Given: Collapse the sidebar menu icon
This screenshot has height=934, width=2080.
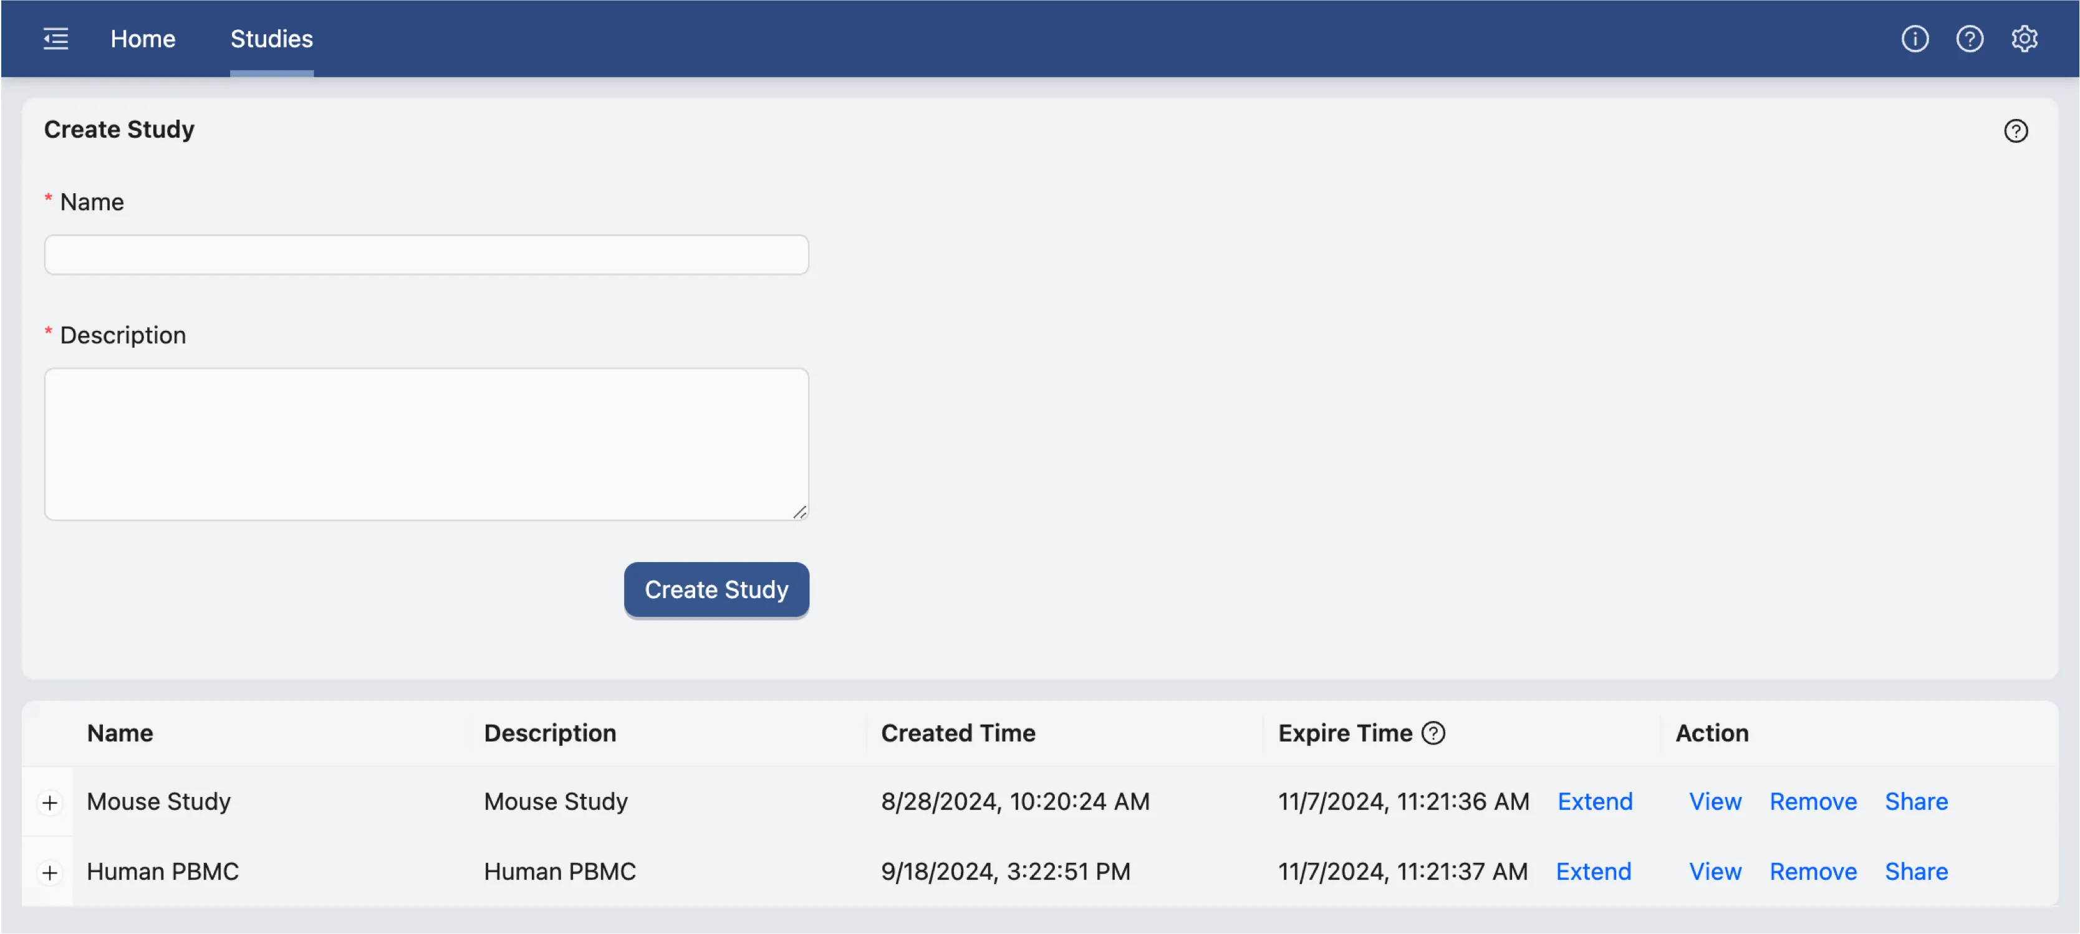Looking at the screenshot, I should [55, 39].
